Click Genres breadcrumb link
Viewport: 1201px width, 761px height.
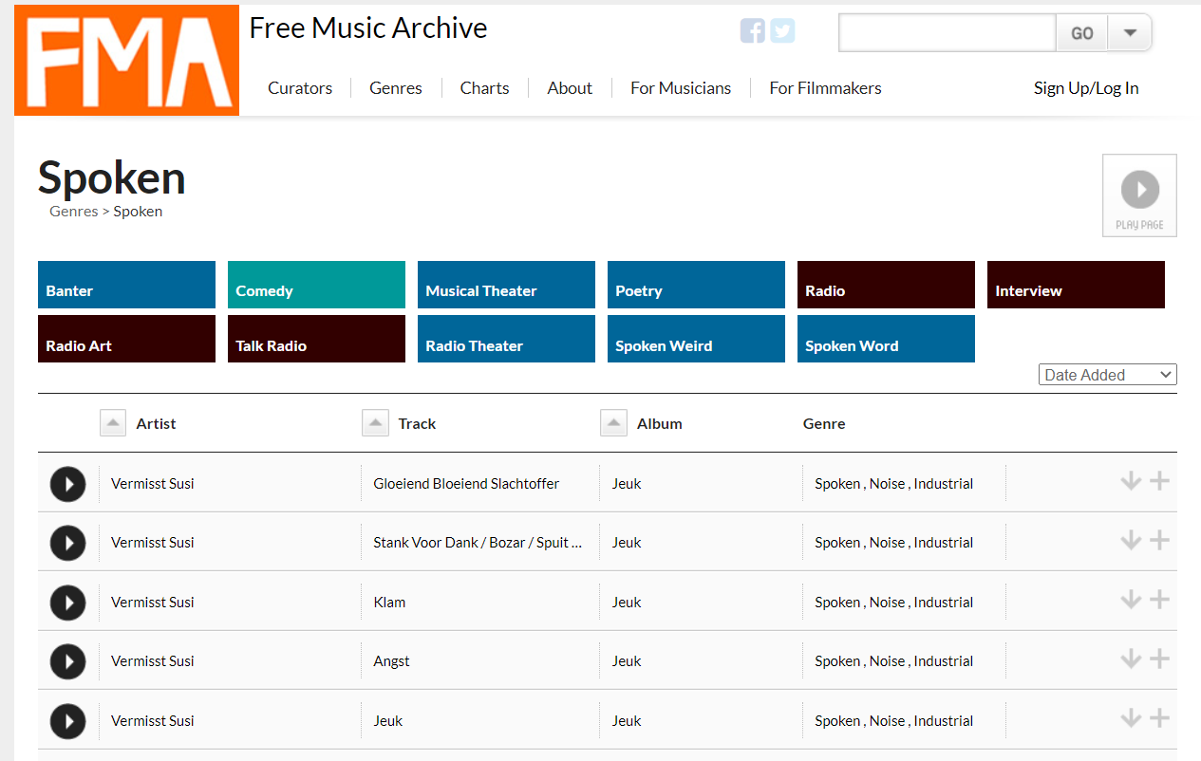(74, 212)
